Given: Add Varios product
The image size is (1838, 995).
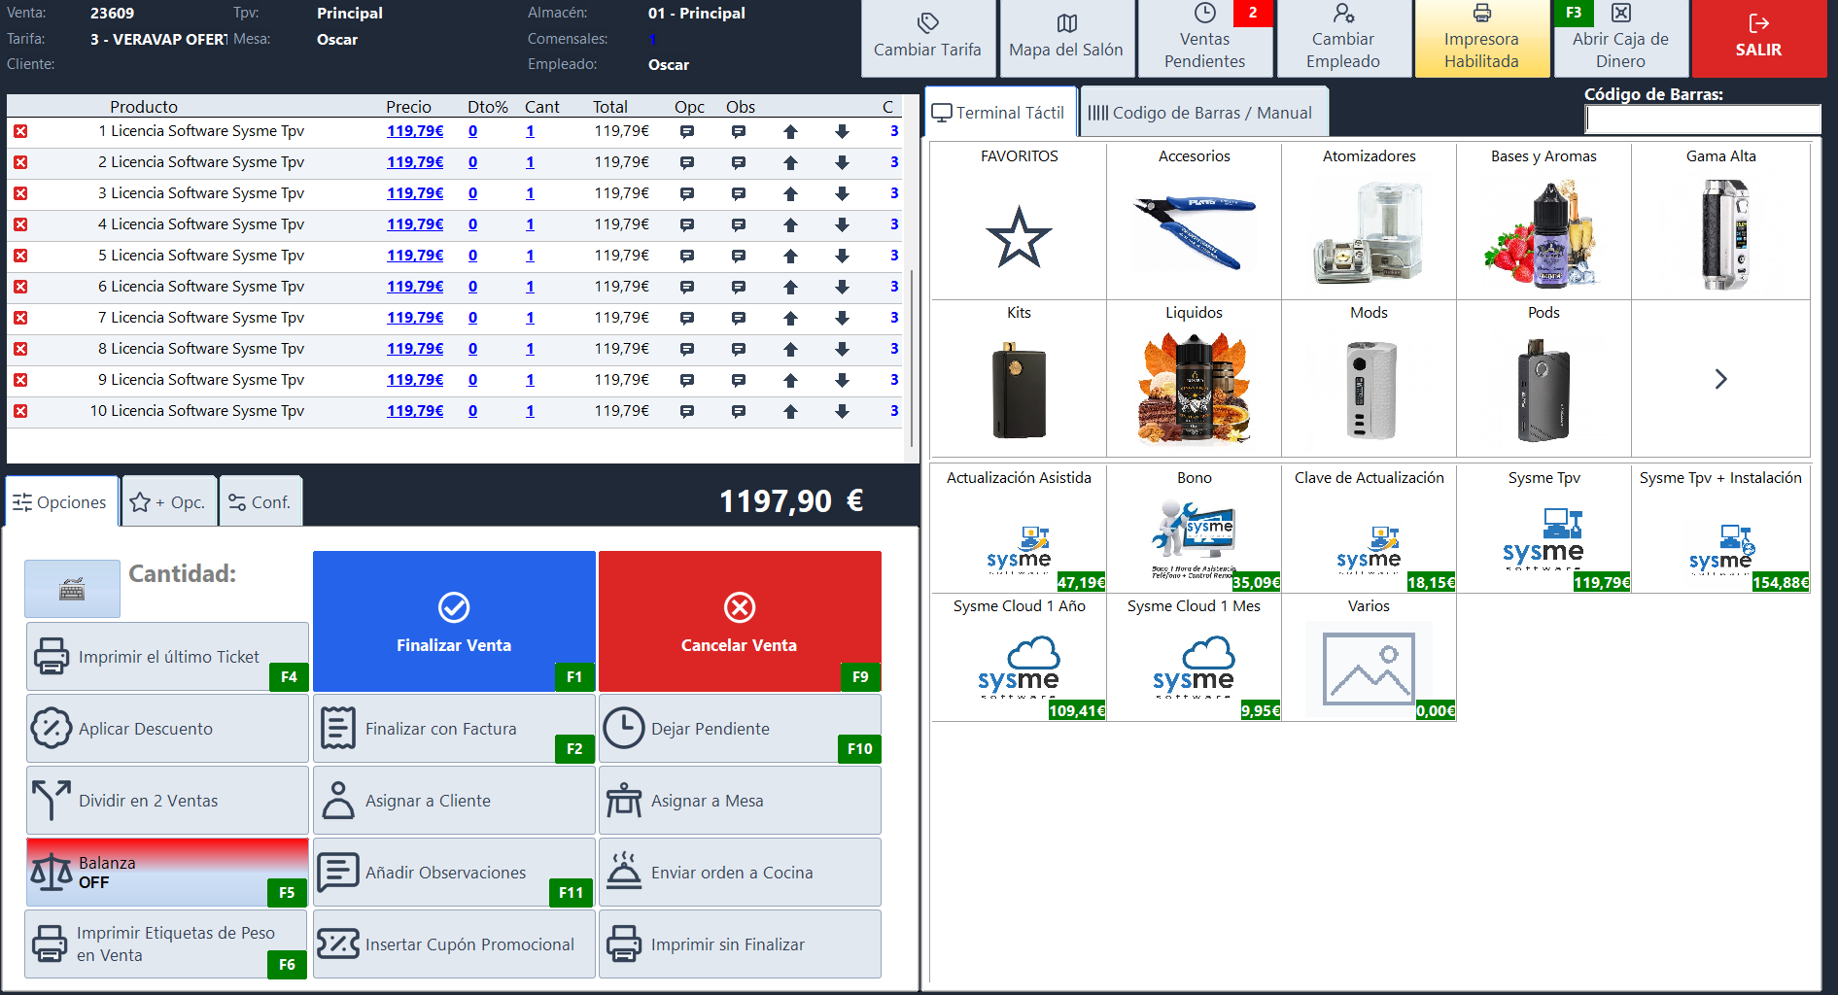Looking at the screenshot, I should click(1369, 657).
